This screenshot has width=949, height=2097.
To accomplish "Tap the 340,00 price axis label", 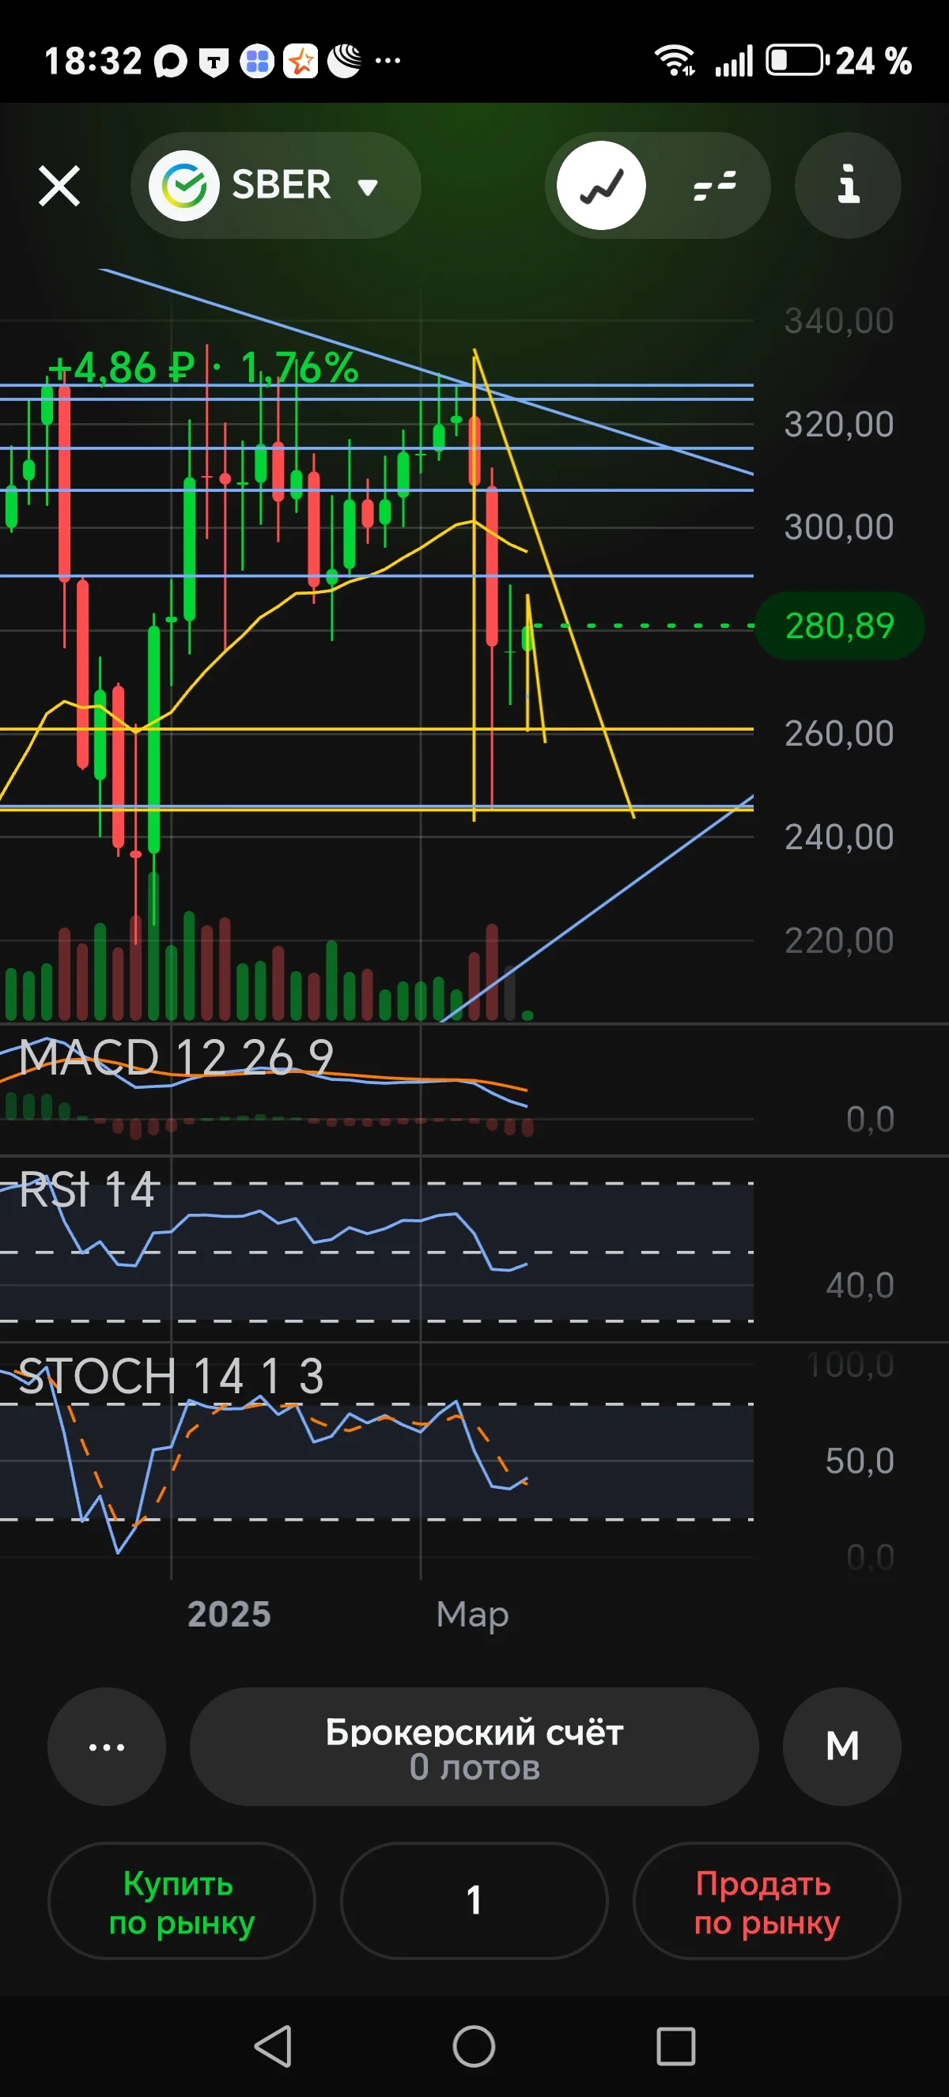I will (839, 321).
